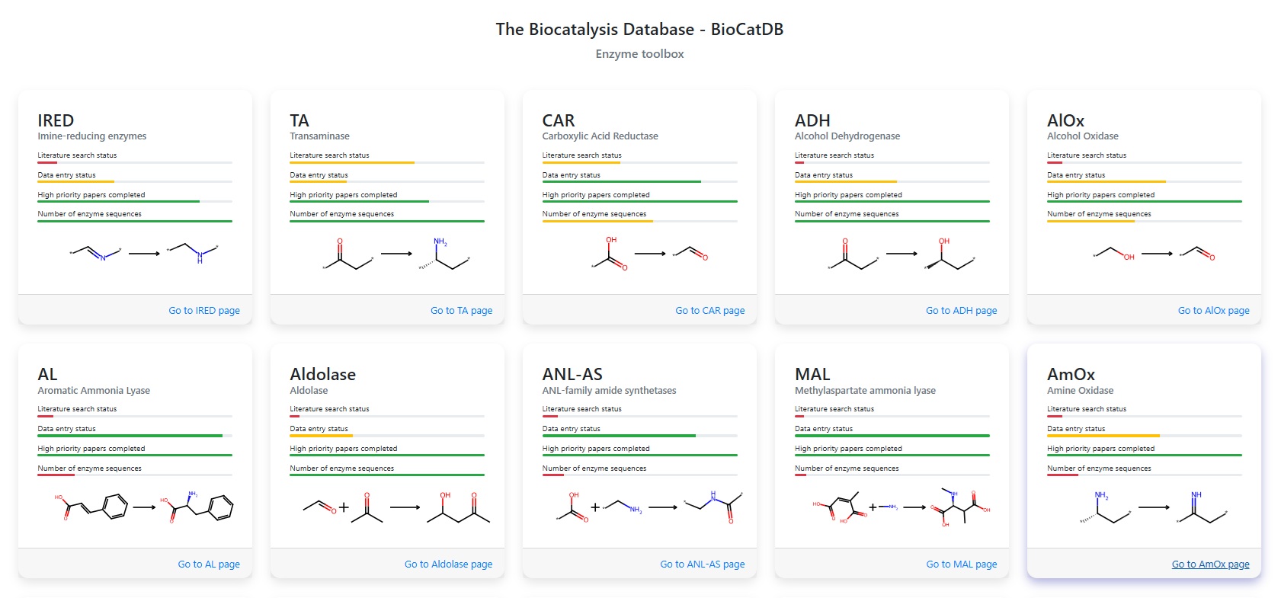Follow the Go to TA page link
Viewport: 1281px width, 598px height.
pyautogui.click(x=461, y=311)
